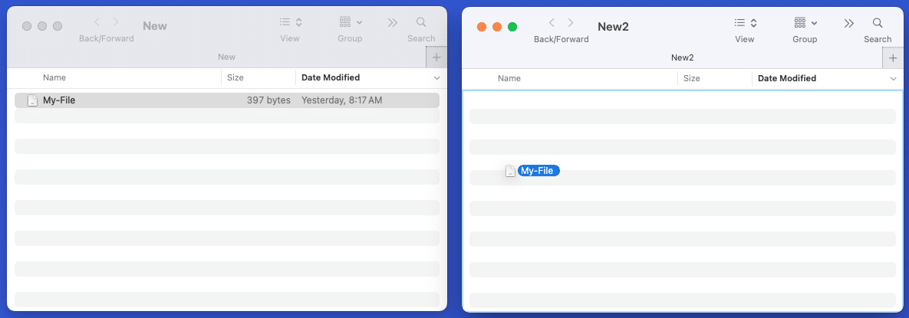Add new tab in New window
Viewport: 909px width, 318px height.
(436, 57)
